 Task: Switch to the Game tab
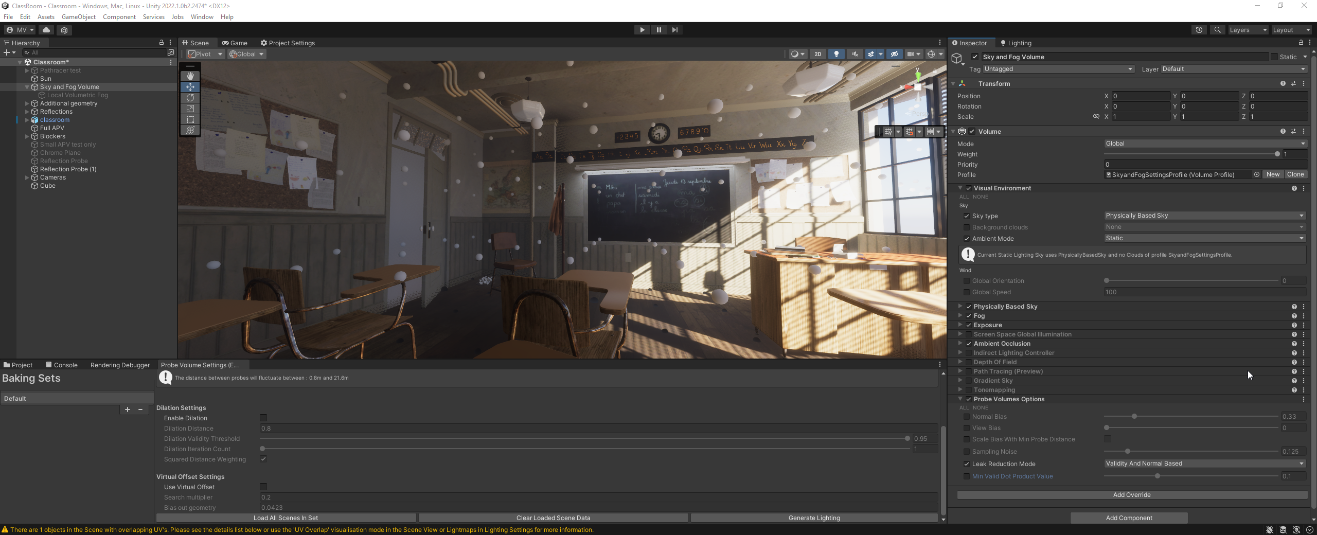point(235,43)
